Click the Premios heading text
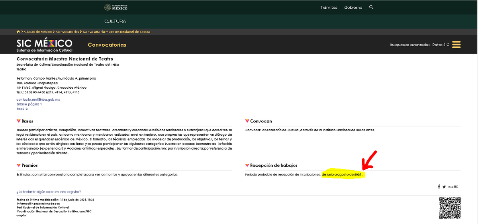 [29, 165]
